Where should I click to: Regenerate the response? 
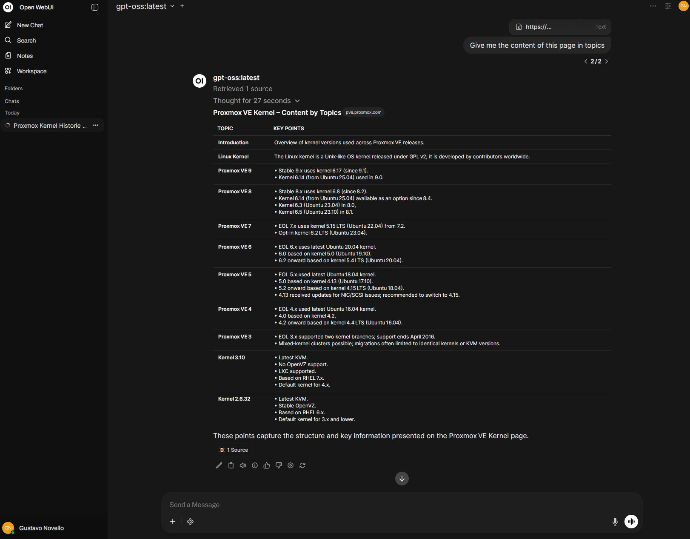point(302,465)
